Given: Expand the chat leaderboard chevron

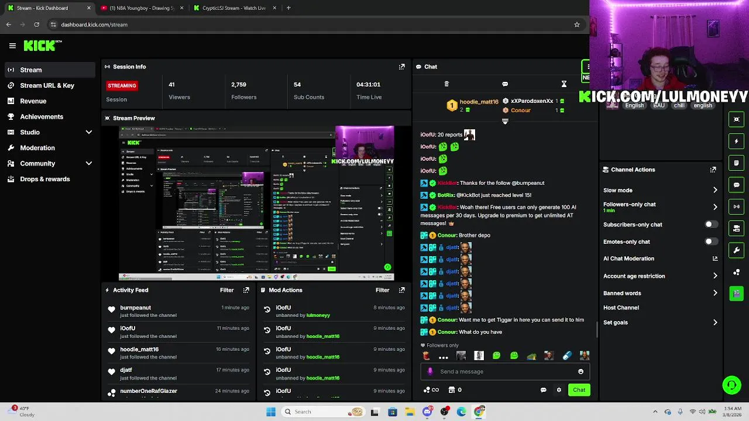Looking at the screenshot, I should [x=505, y=122].
